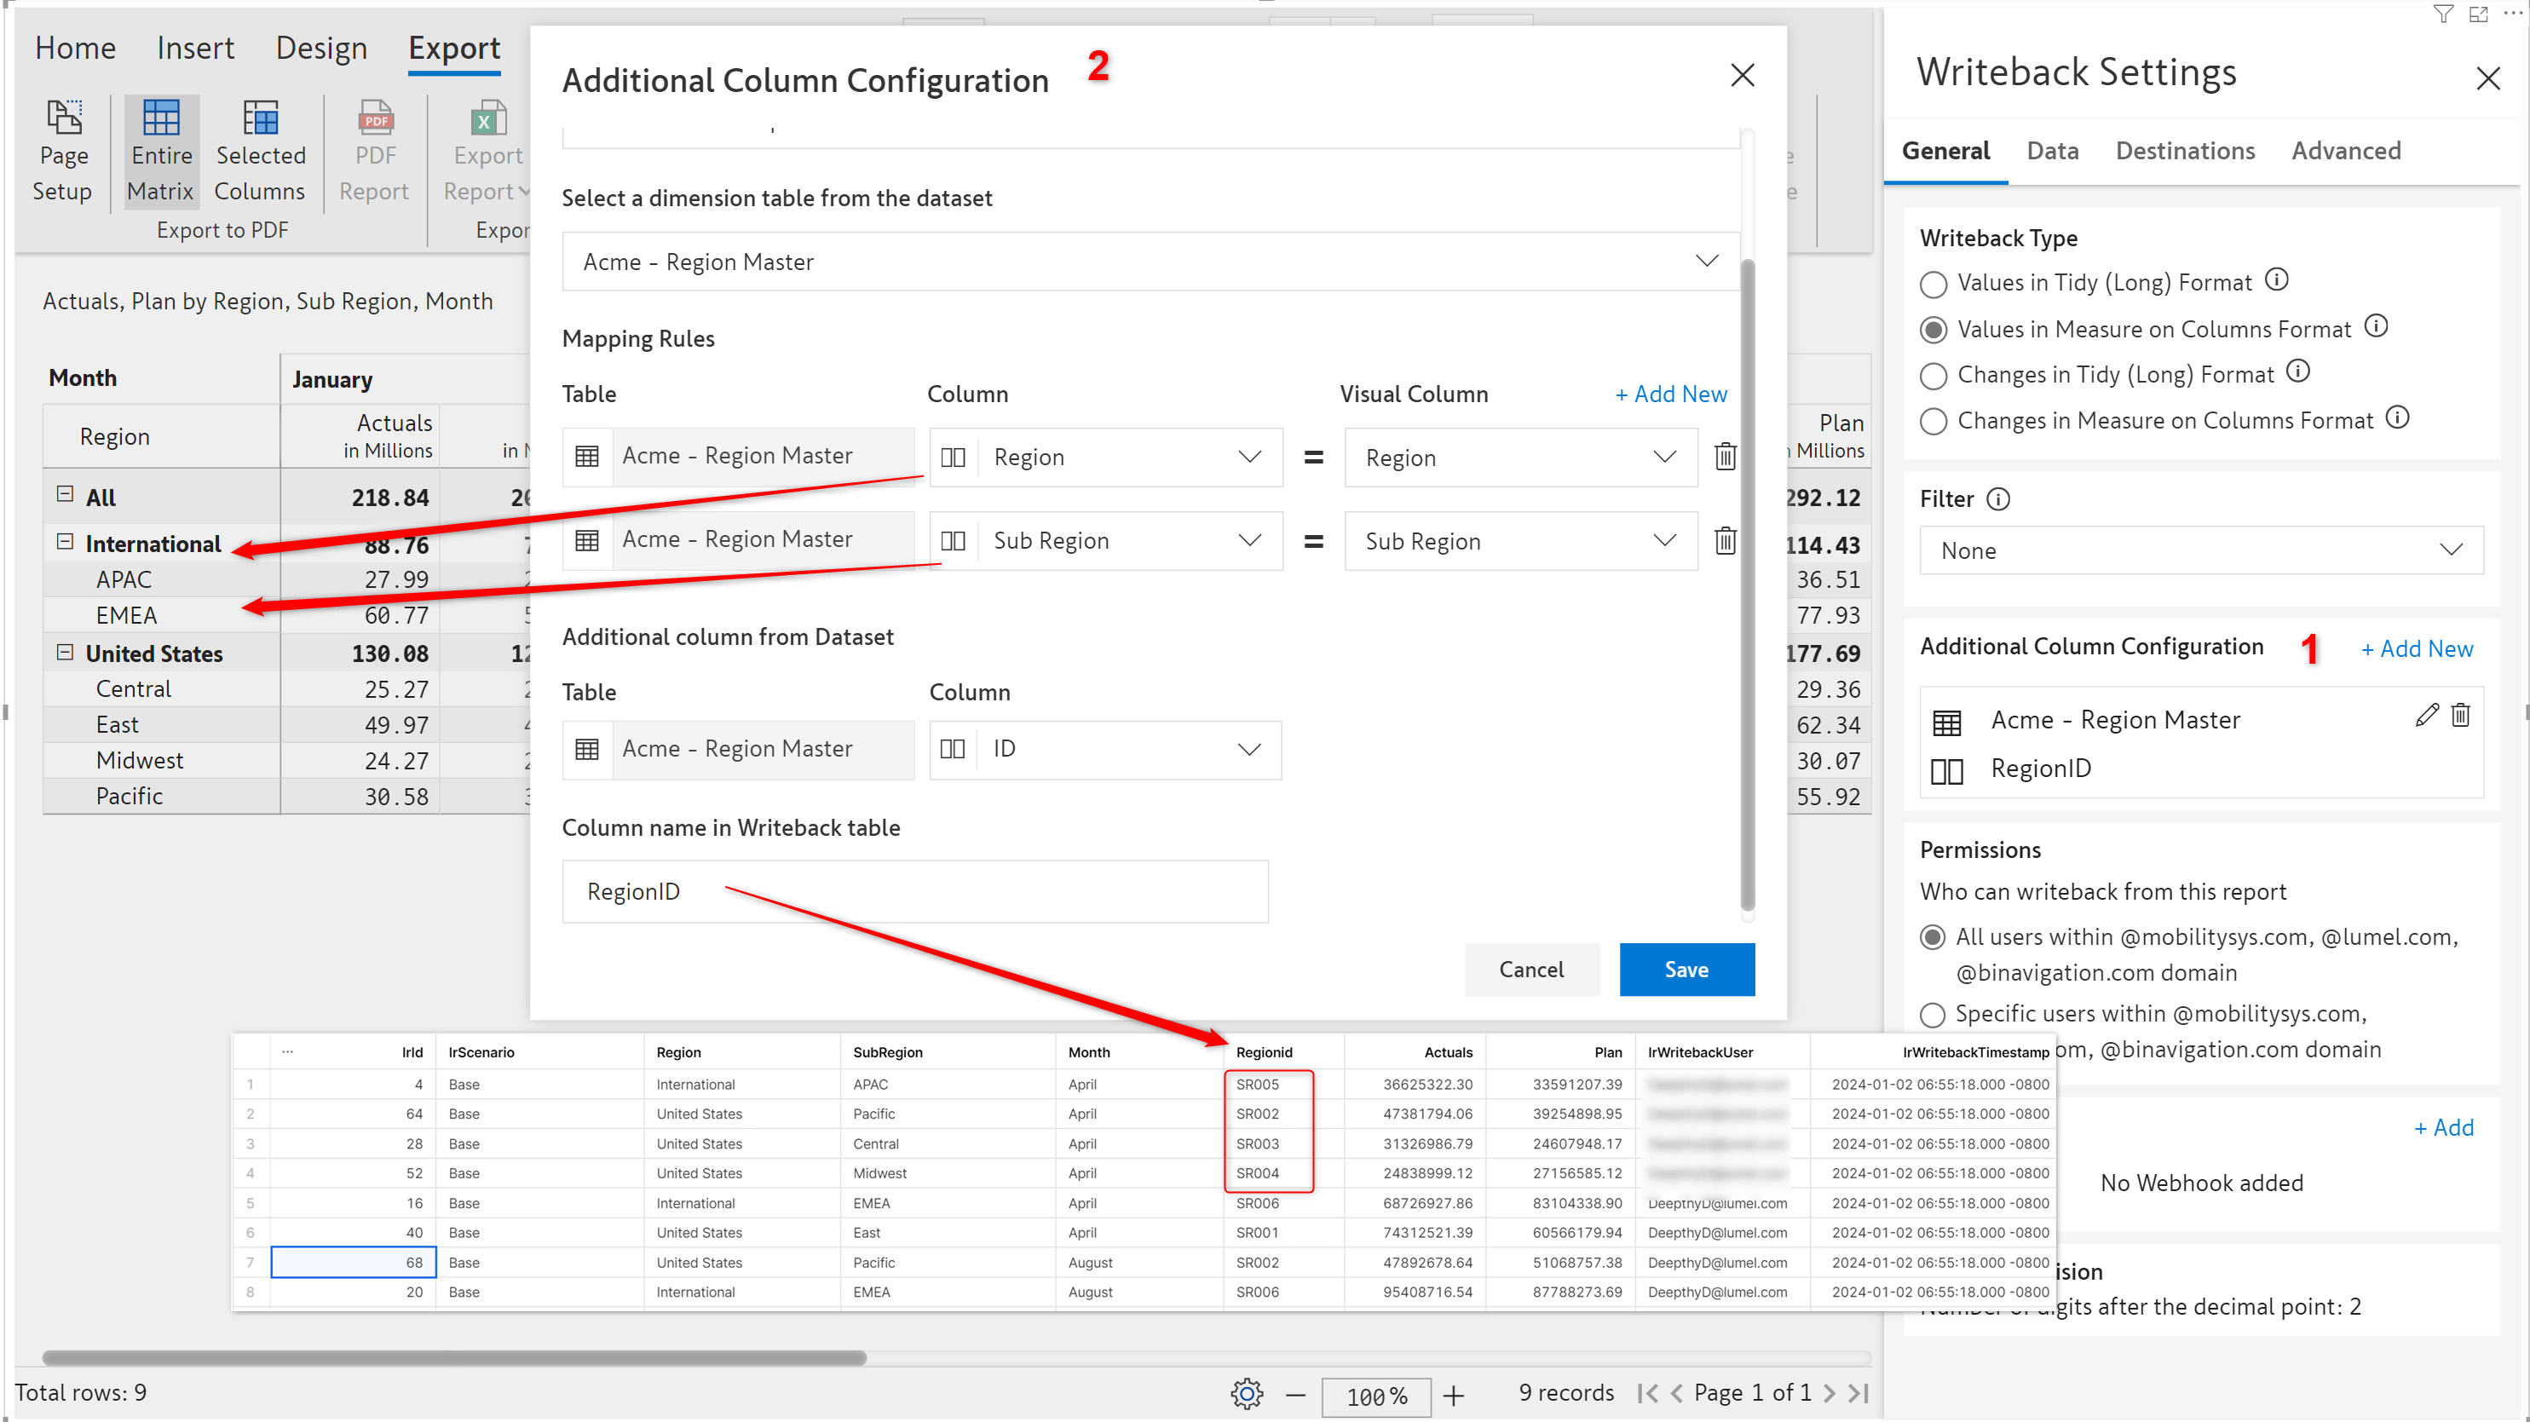
Task: Click the horizontal scrollbar under the matrix
Action: coord(453,1358)
